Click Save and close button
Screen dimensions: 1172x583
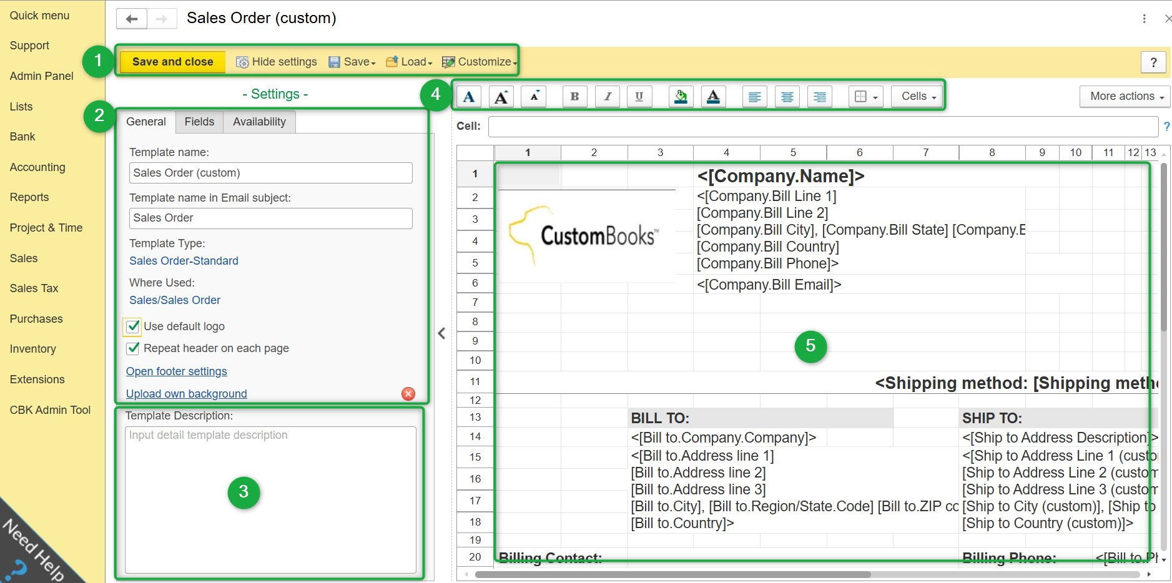pyautogui.click(x=172, y=62)
